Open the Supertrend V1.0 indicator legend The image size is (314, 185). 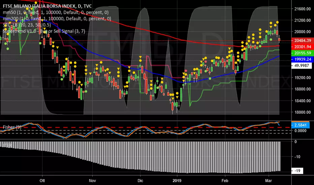coord(44,31)
